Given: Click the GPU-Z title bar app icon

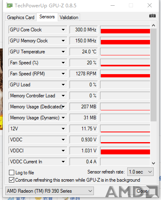Looking at the screenshot, I should click(9, 6).
